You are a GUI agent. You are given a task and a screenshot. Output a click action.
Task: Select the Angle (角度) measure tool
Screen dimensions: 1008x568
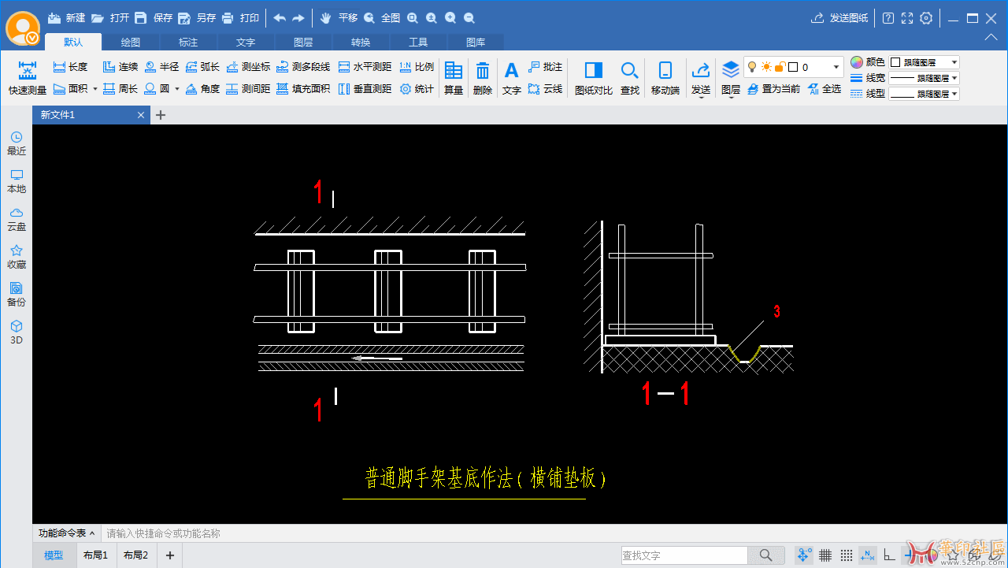point(202,89)
